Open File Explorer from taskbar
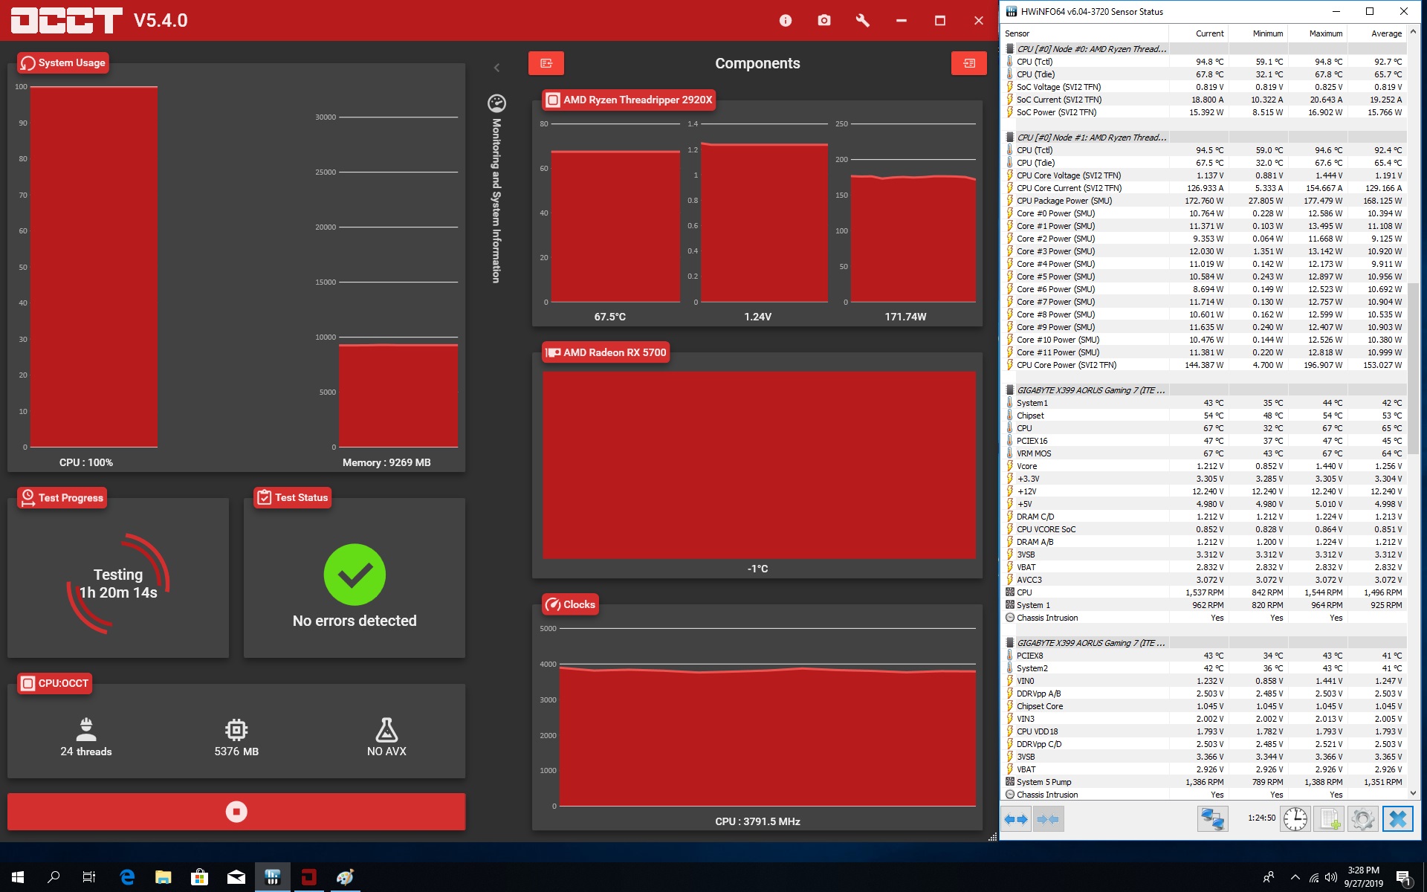The height and width of the screenshot is (892, 1427). (x=163, y=877)
